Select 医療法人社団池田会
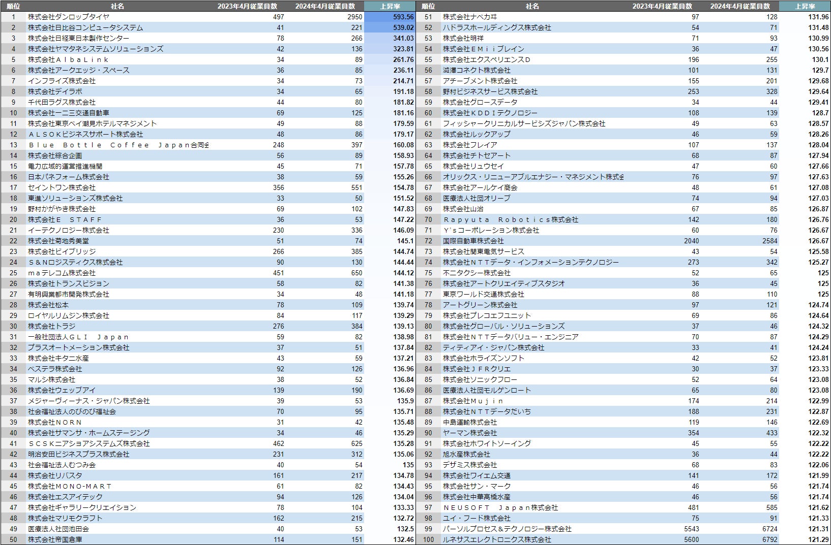Viewport: 831px width, 545px height. [58, 529]
